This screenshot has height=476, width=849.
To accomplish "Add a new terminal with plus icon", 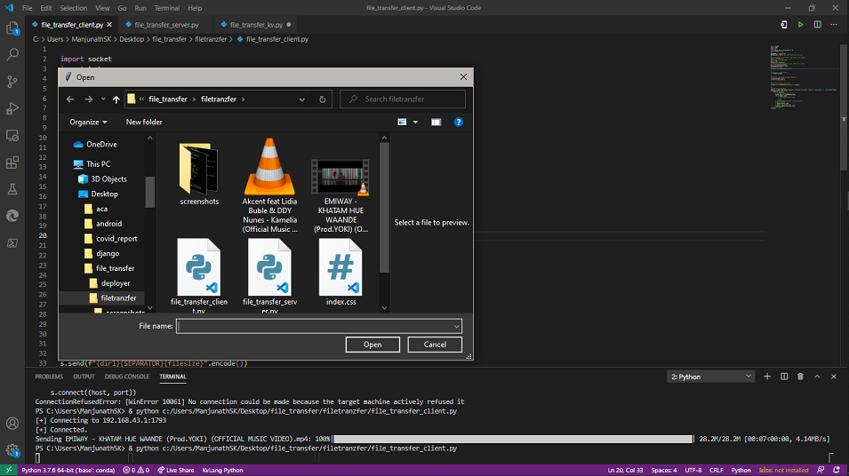I will coord(767,377).
